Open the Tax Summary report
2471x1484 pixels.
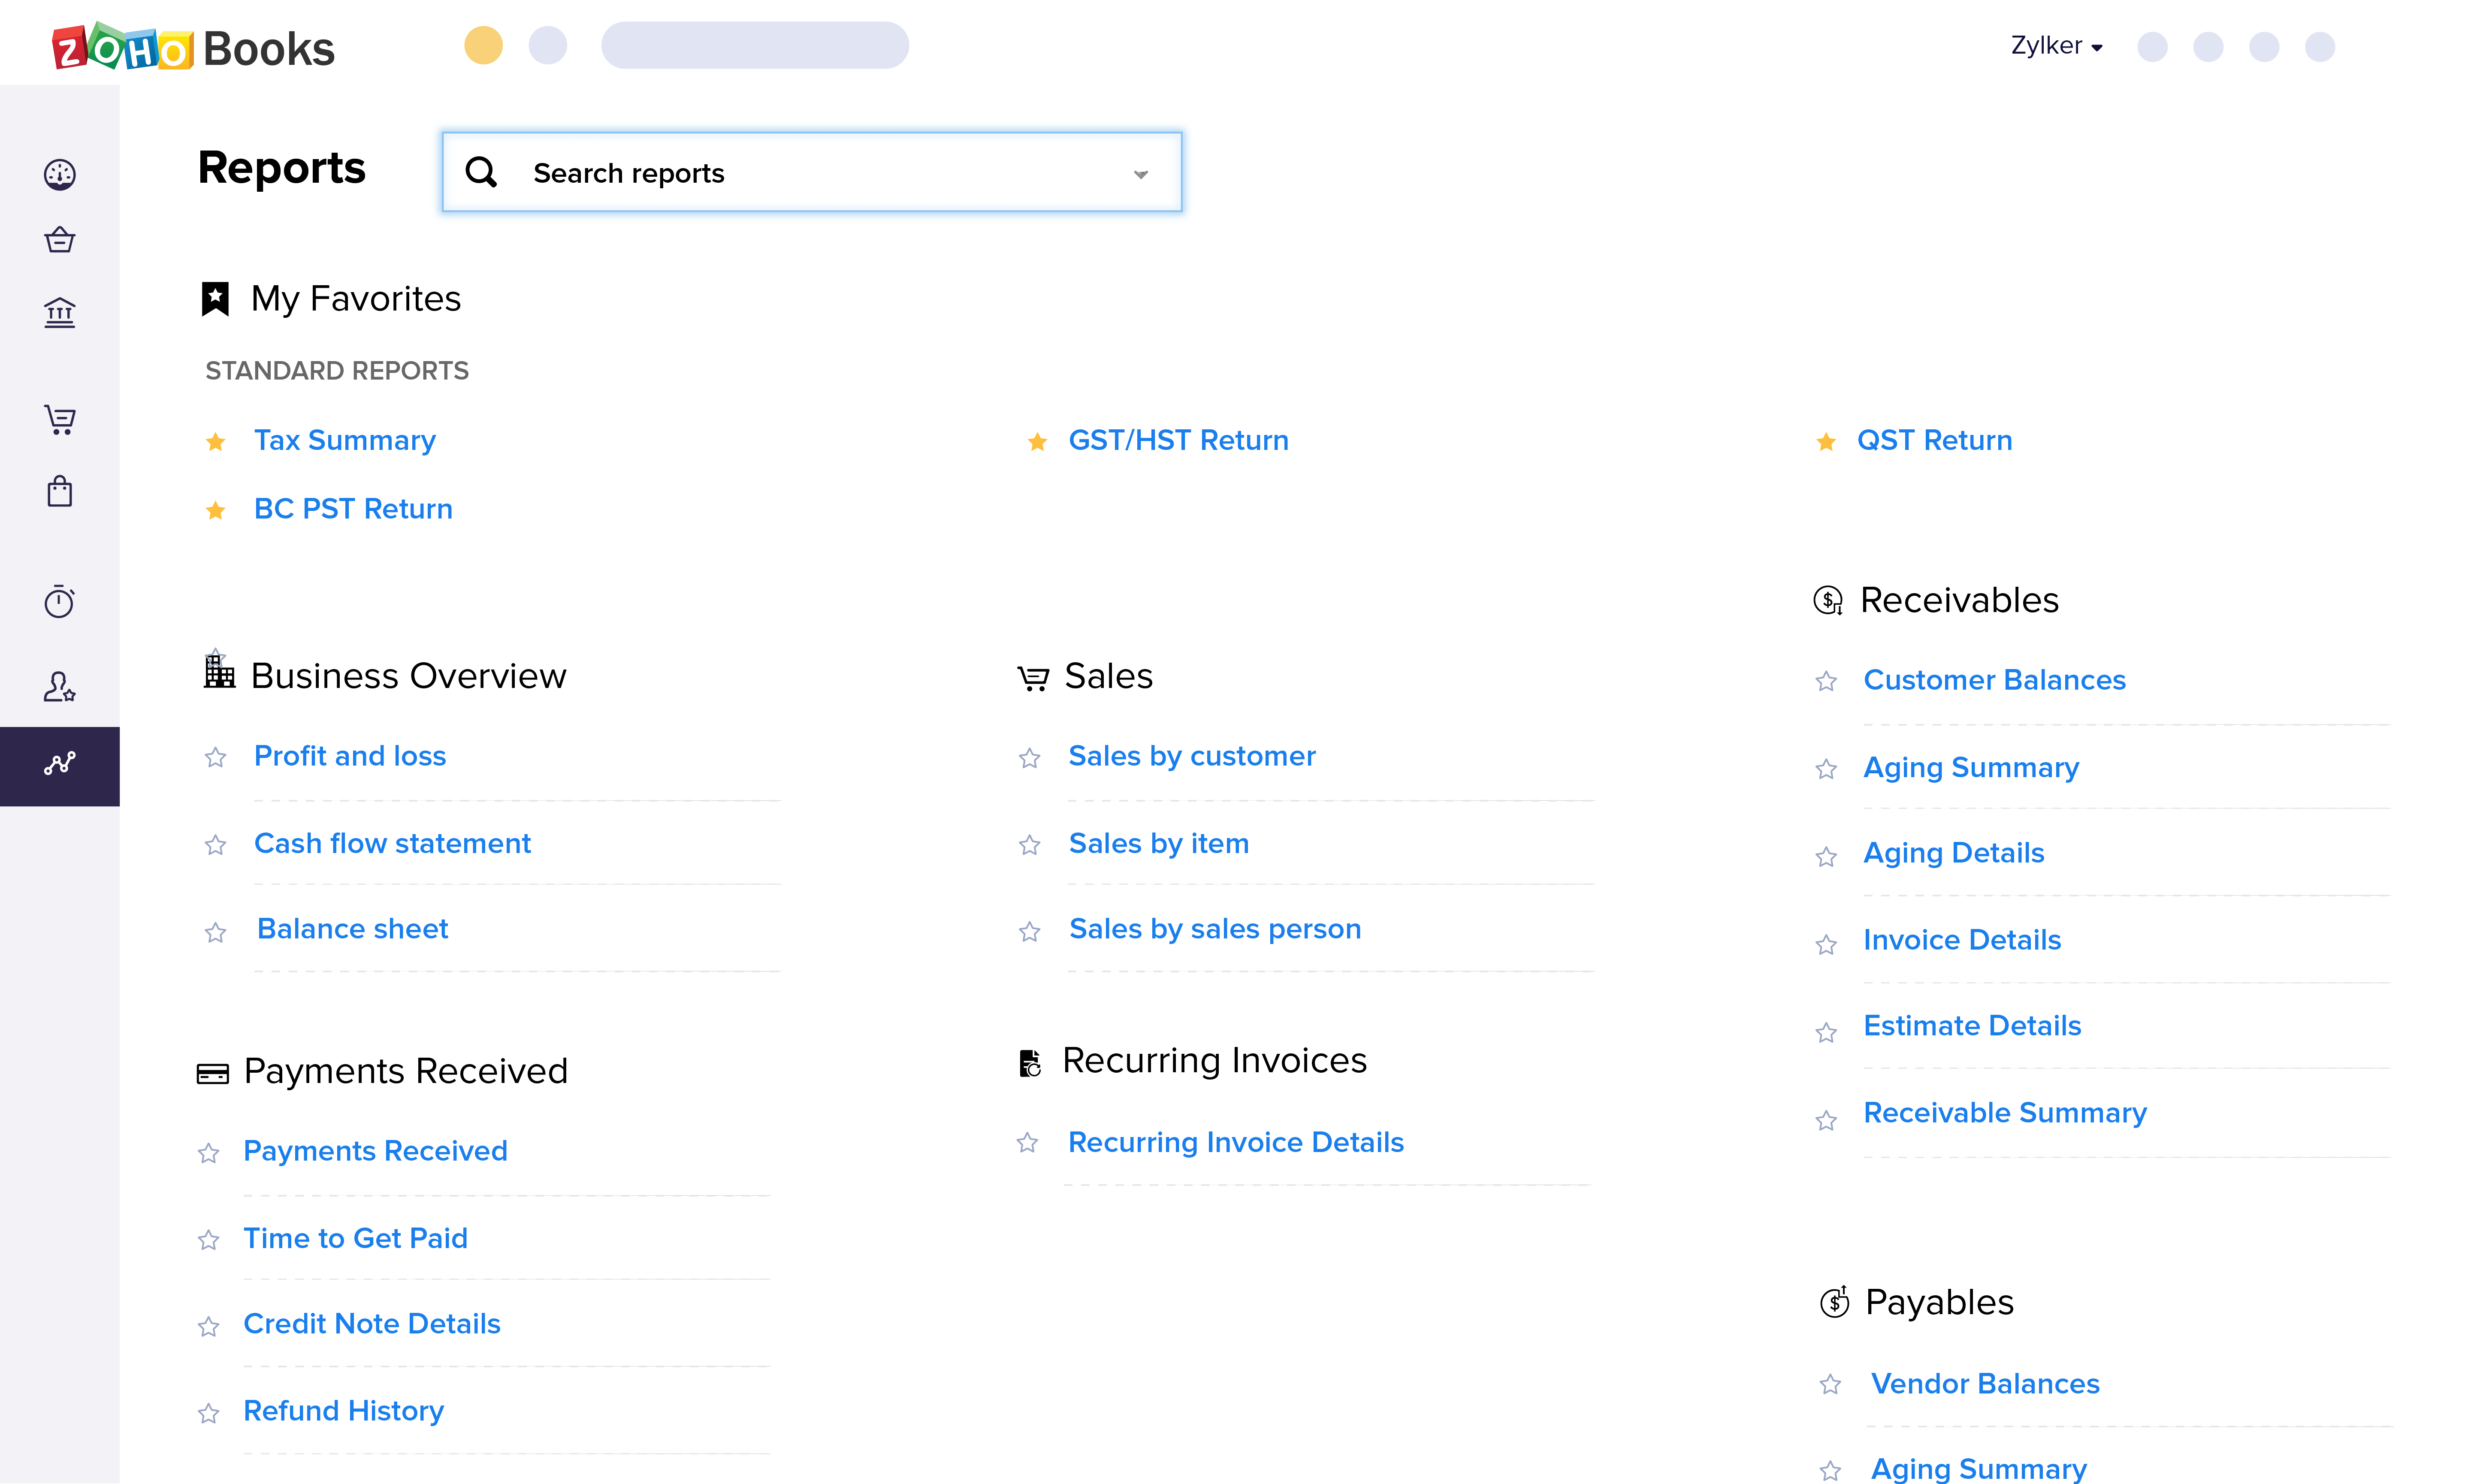tap(344, 440)
